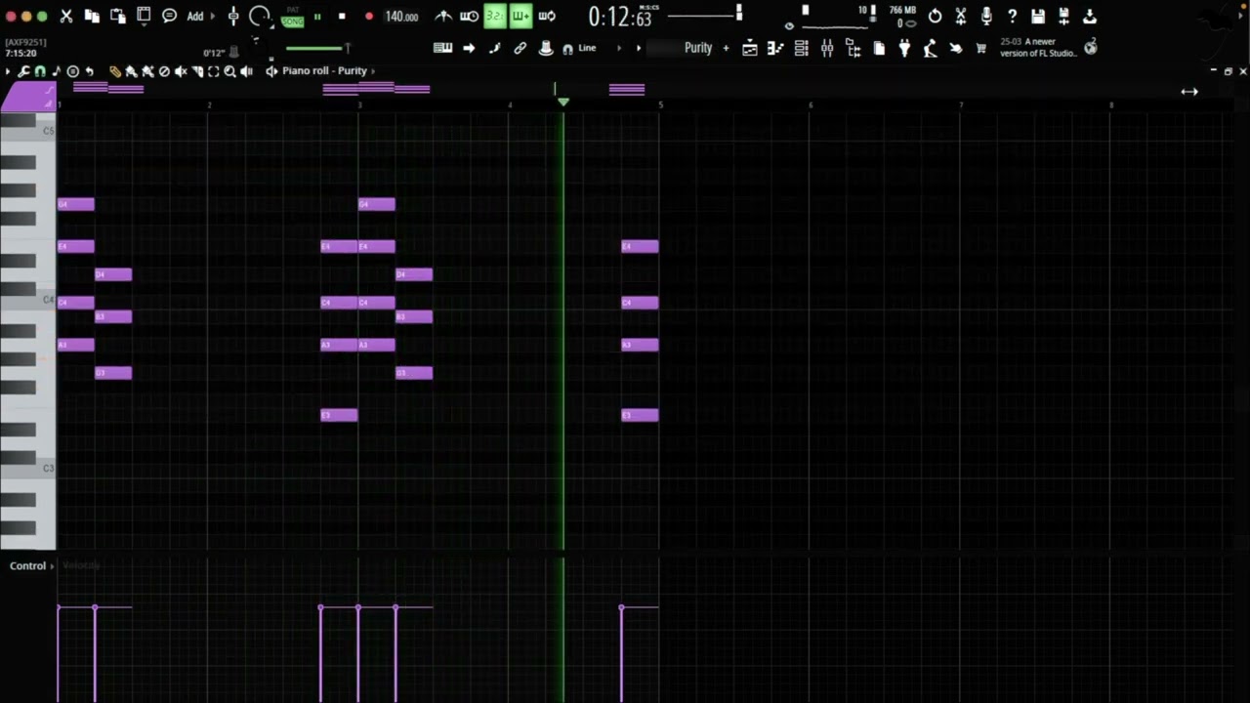Select the paint brush tool
Viewport: 1250px width, 703px height.
tap(131, 71)
